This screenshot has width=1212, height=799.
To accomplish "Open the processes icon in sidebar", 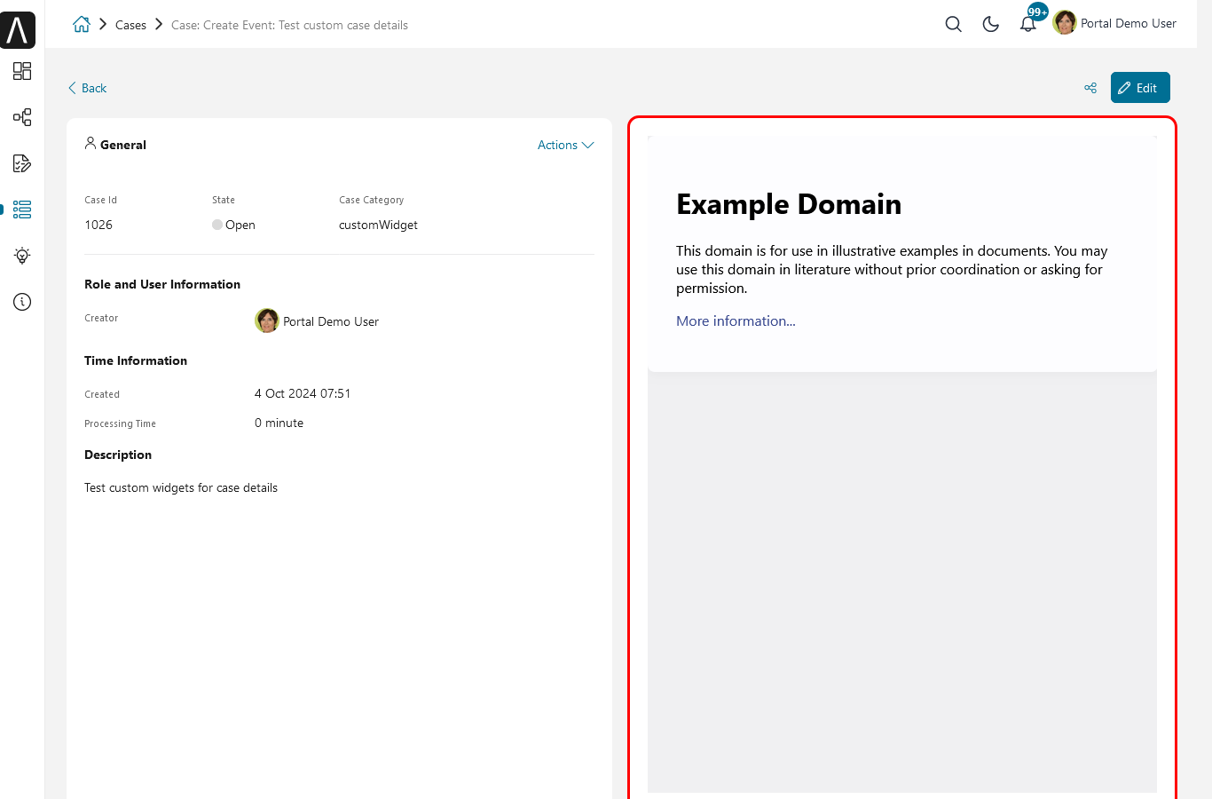I will point(22,117).
